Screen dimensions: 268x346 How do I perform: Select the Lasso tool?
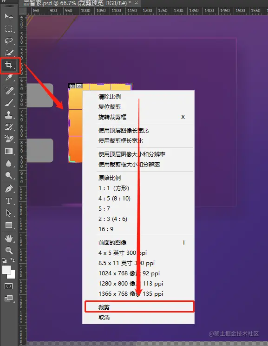coord(9,40)
